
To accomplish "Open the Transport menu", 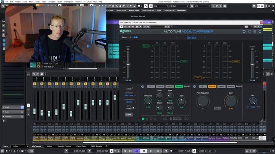I will coord(52,2).
